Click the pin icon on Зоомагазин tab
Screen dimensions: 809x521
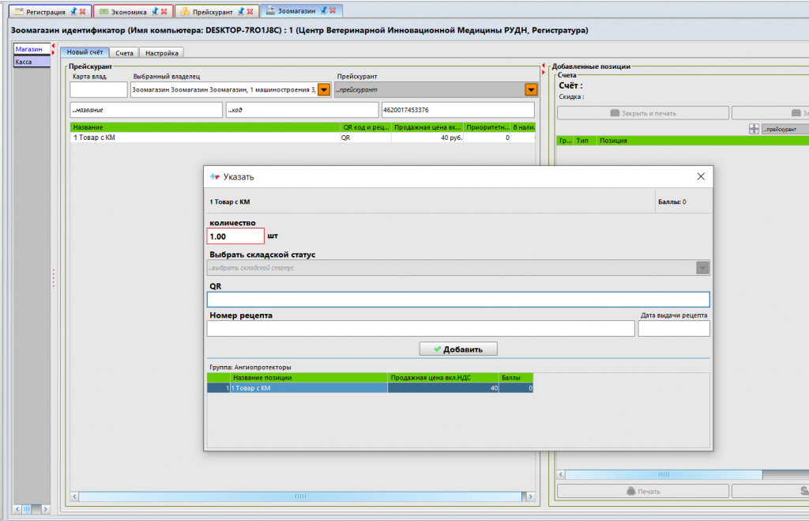pos(322,11)
